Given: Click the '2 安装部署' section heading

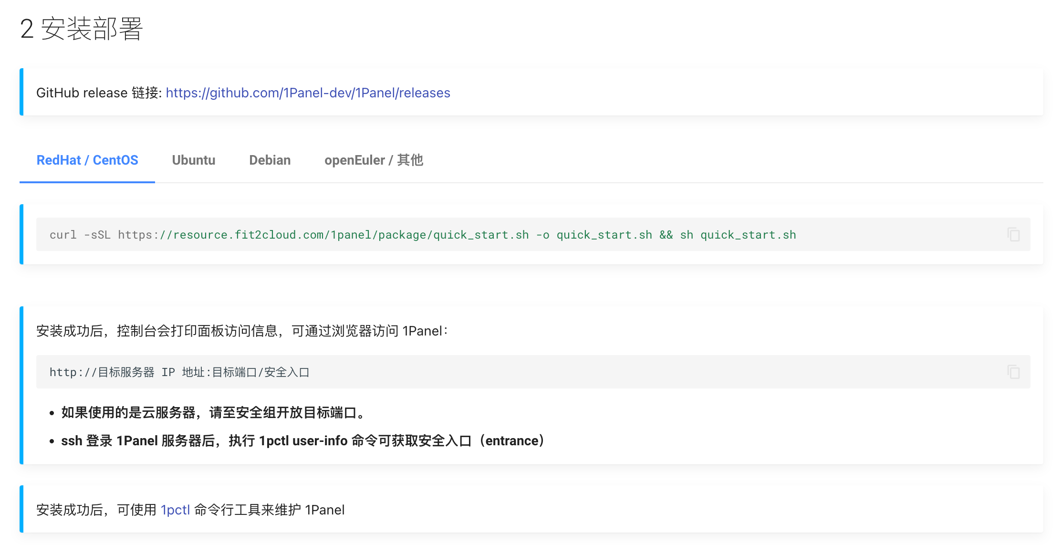Looking at the screenshot, I should (x=81, y=29).
